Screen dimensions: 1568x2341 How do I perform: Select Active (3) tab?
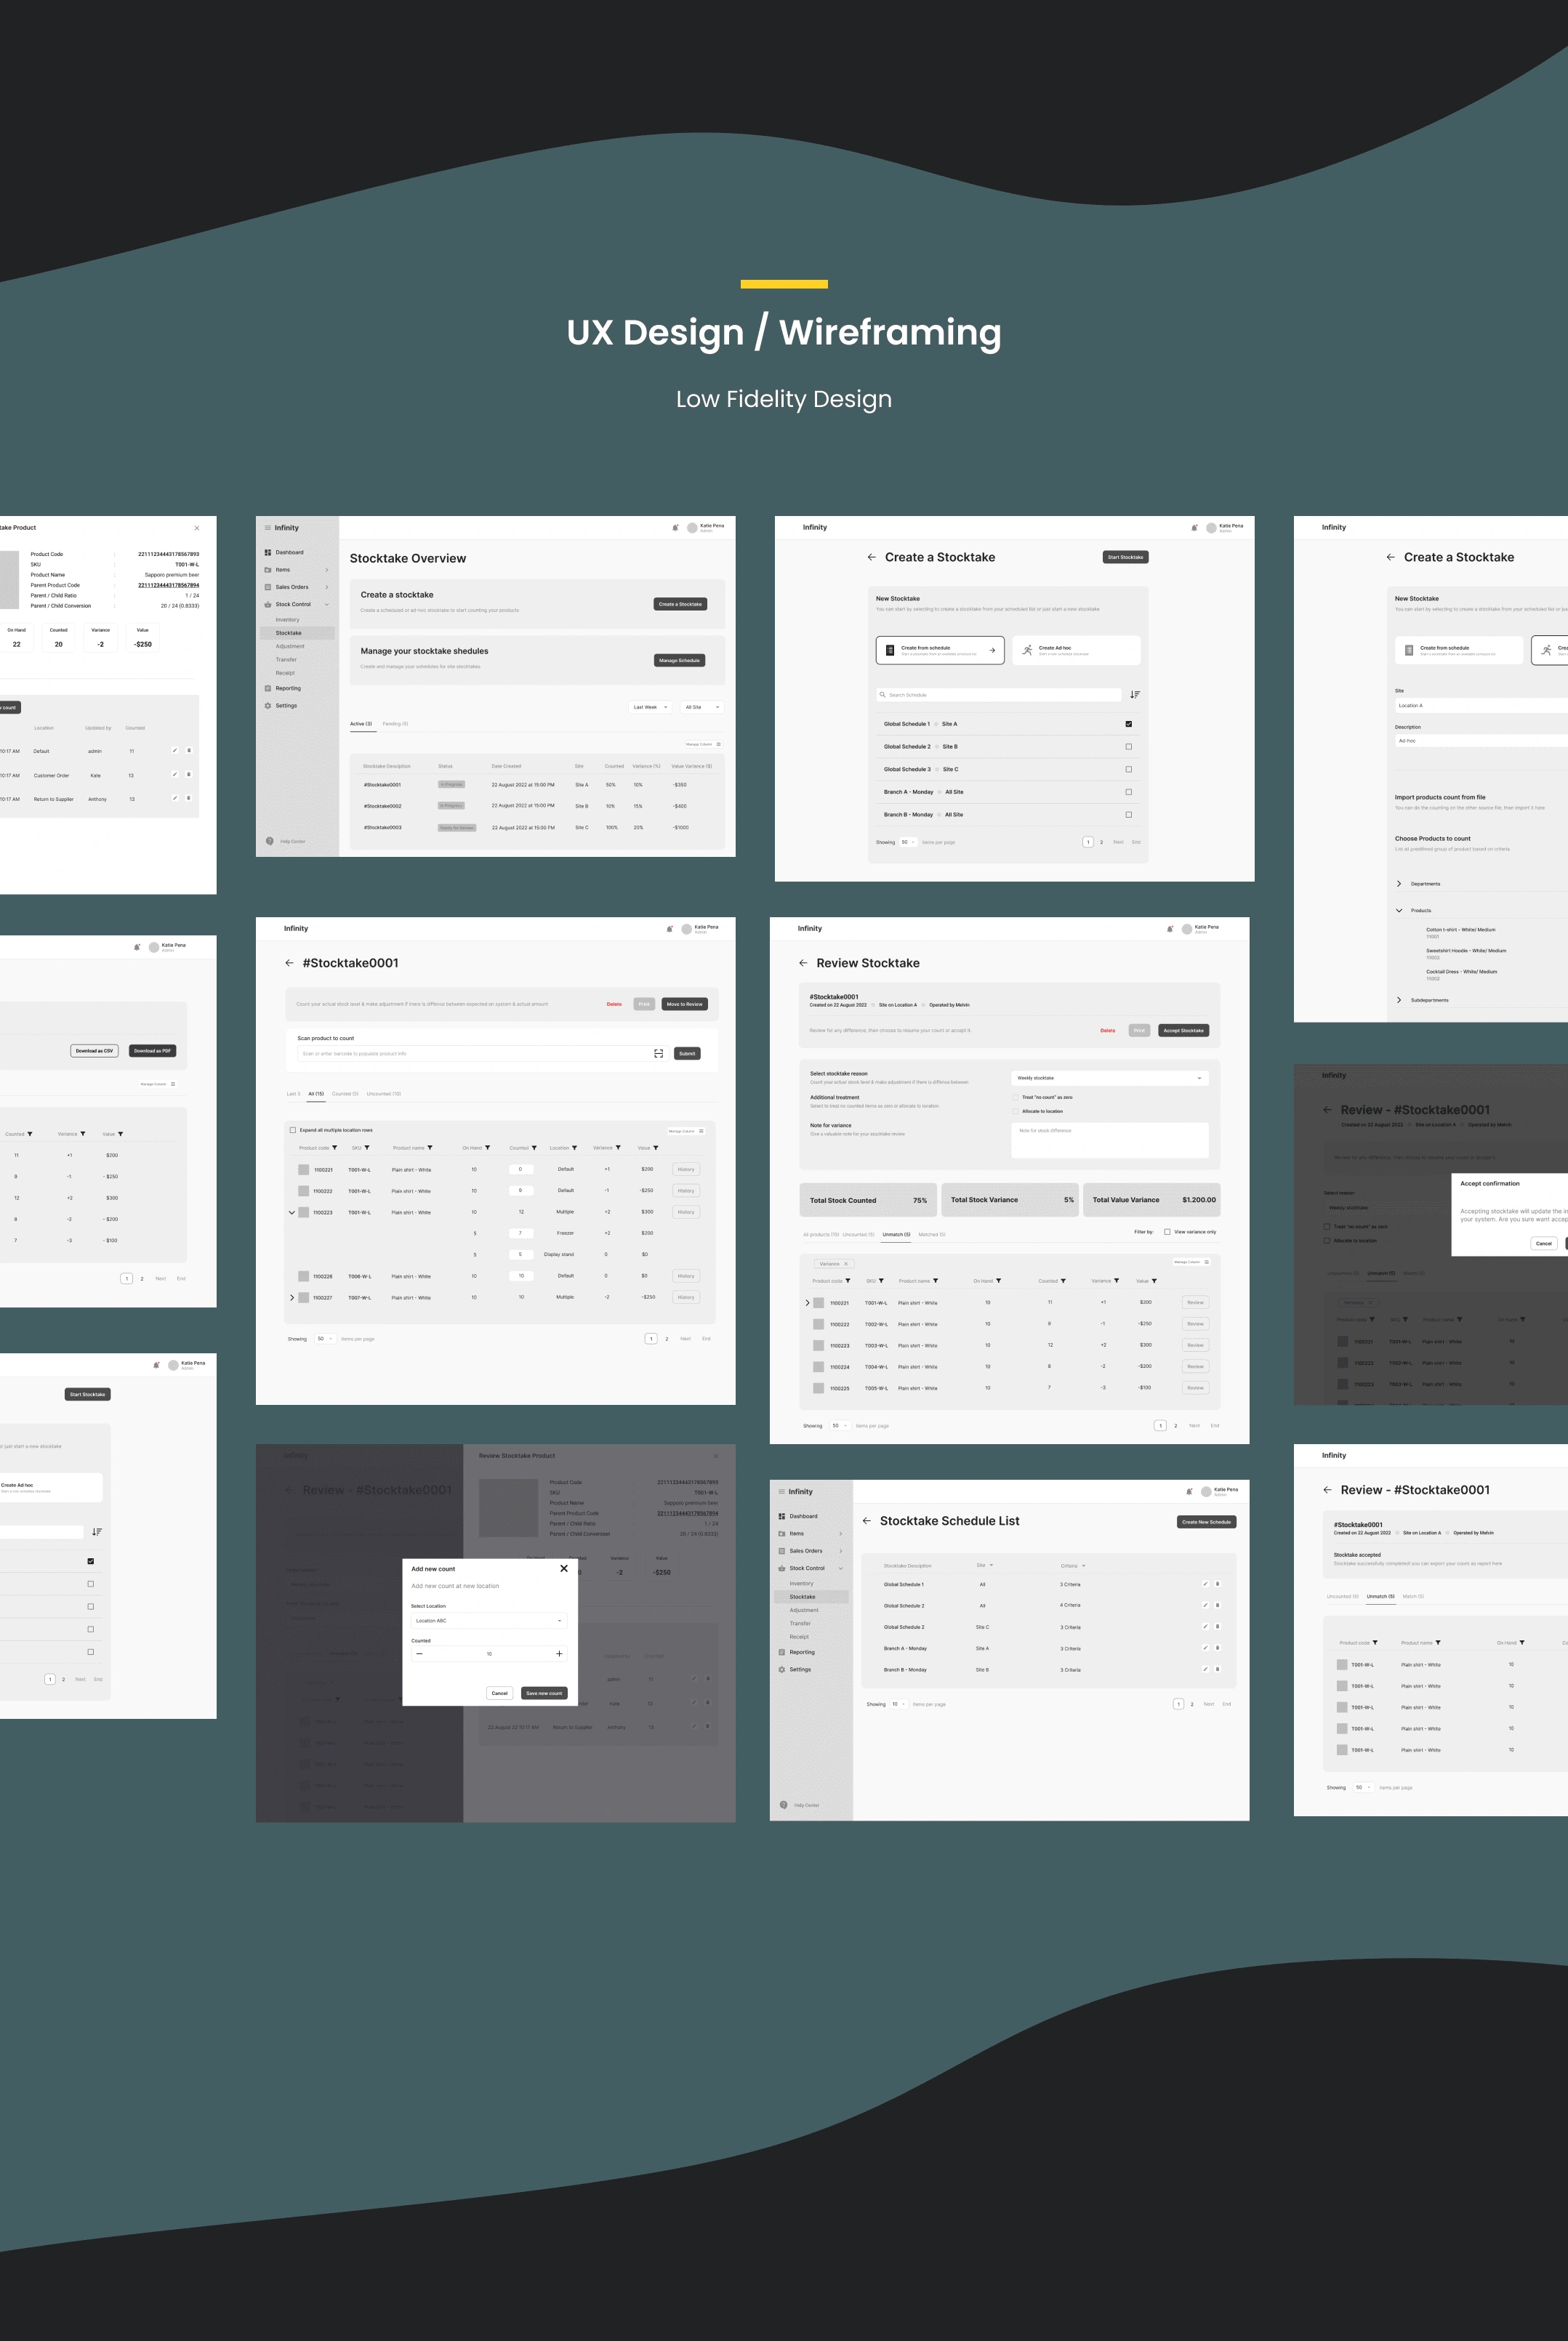(x=361, y=724)
